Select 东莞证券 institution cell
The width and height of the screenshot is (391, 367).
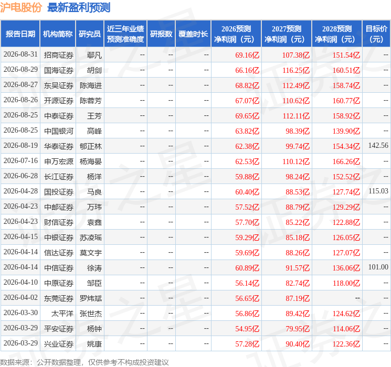(59, 298)
